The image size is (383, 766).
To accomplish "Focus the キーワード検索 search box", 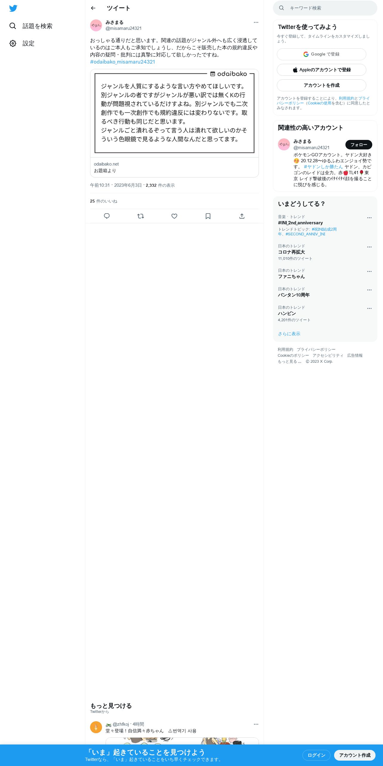I will (325, 8).
